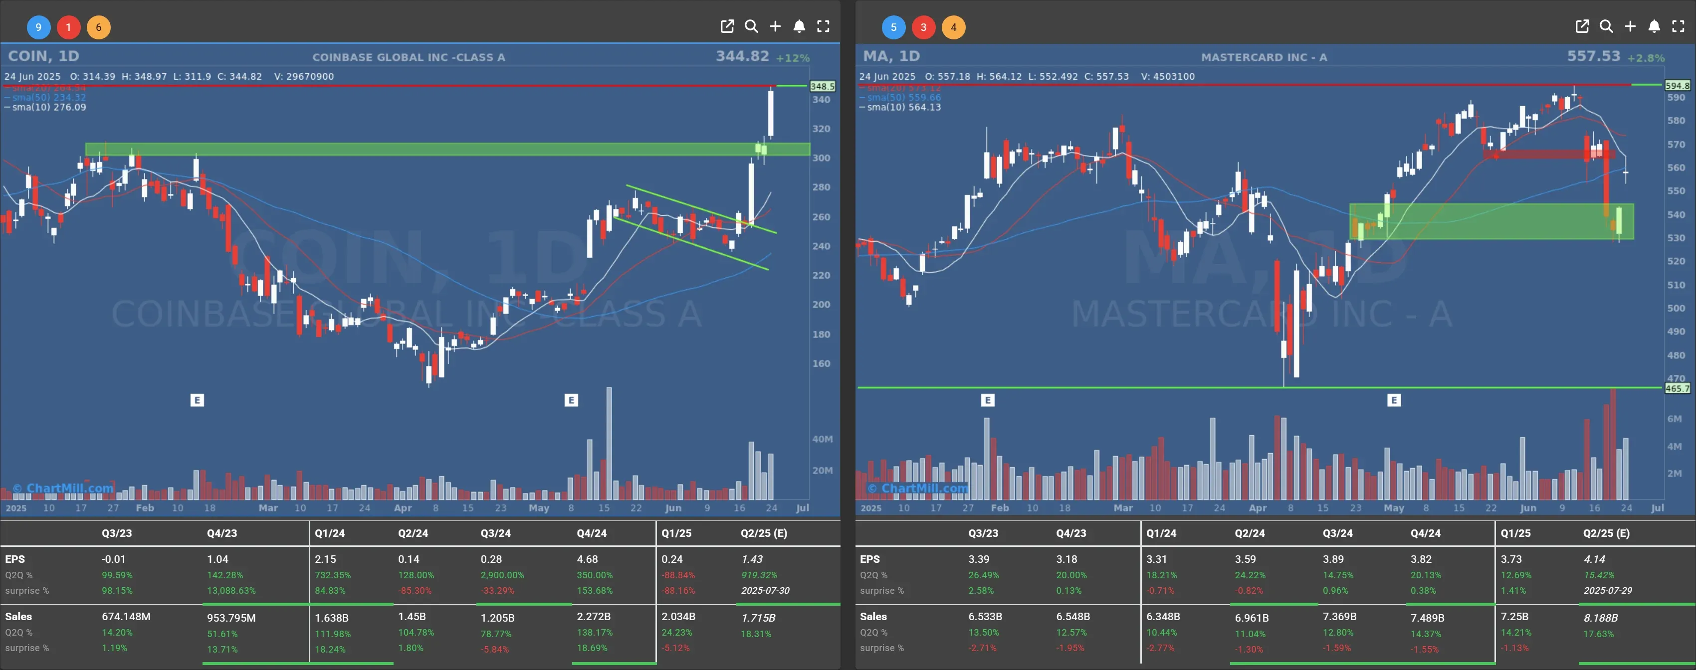Click the blue 9 badge on COIN

click(38, 27)
